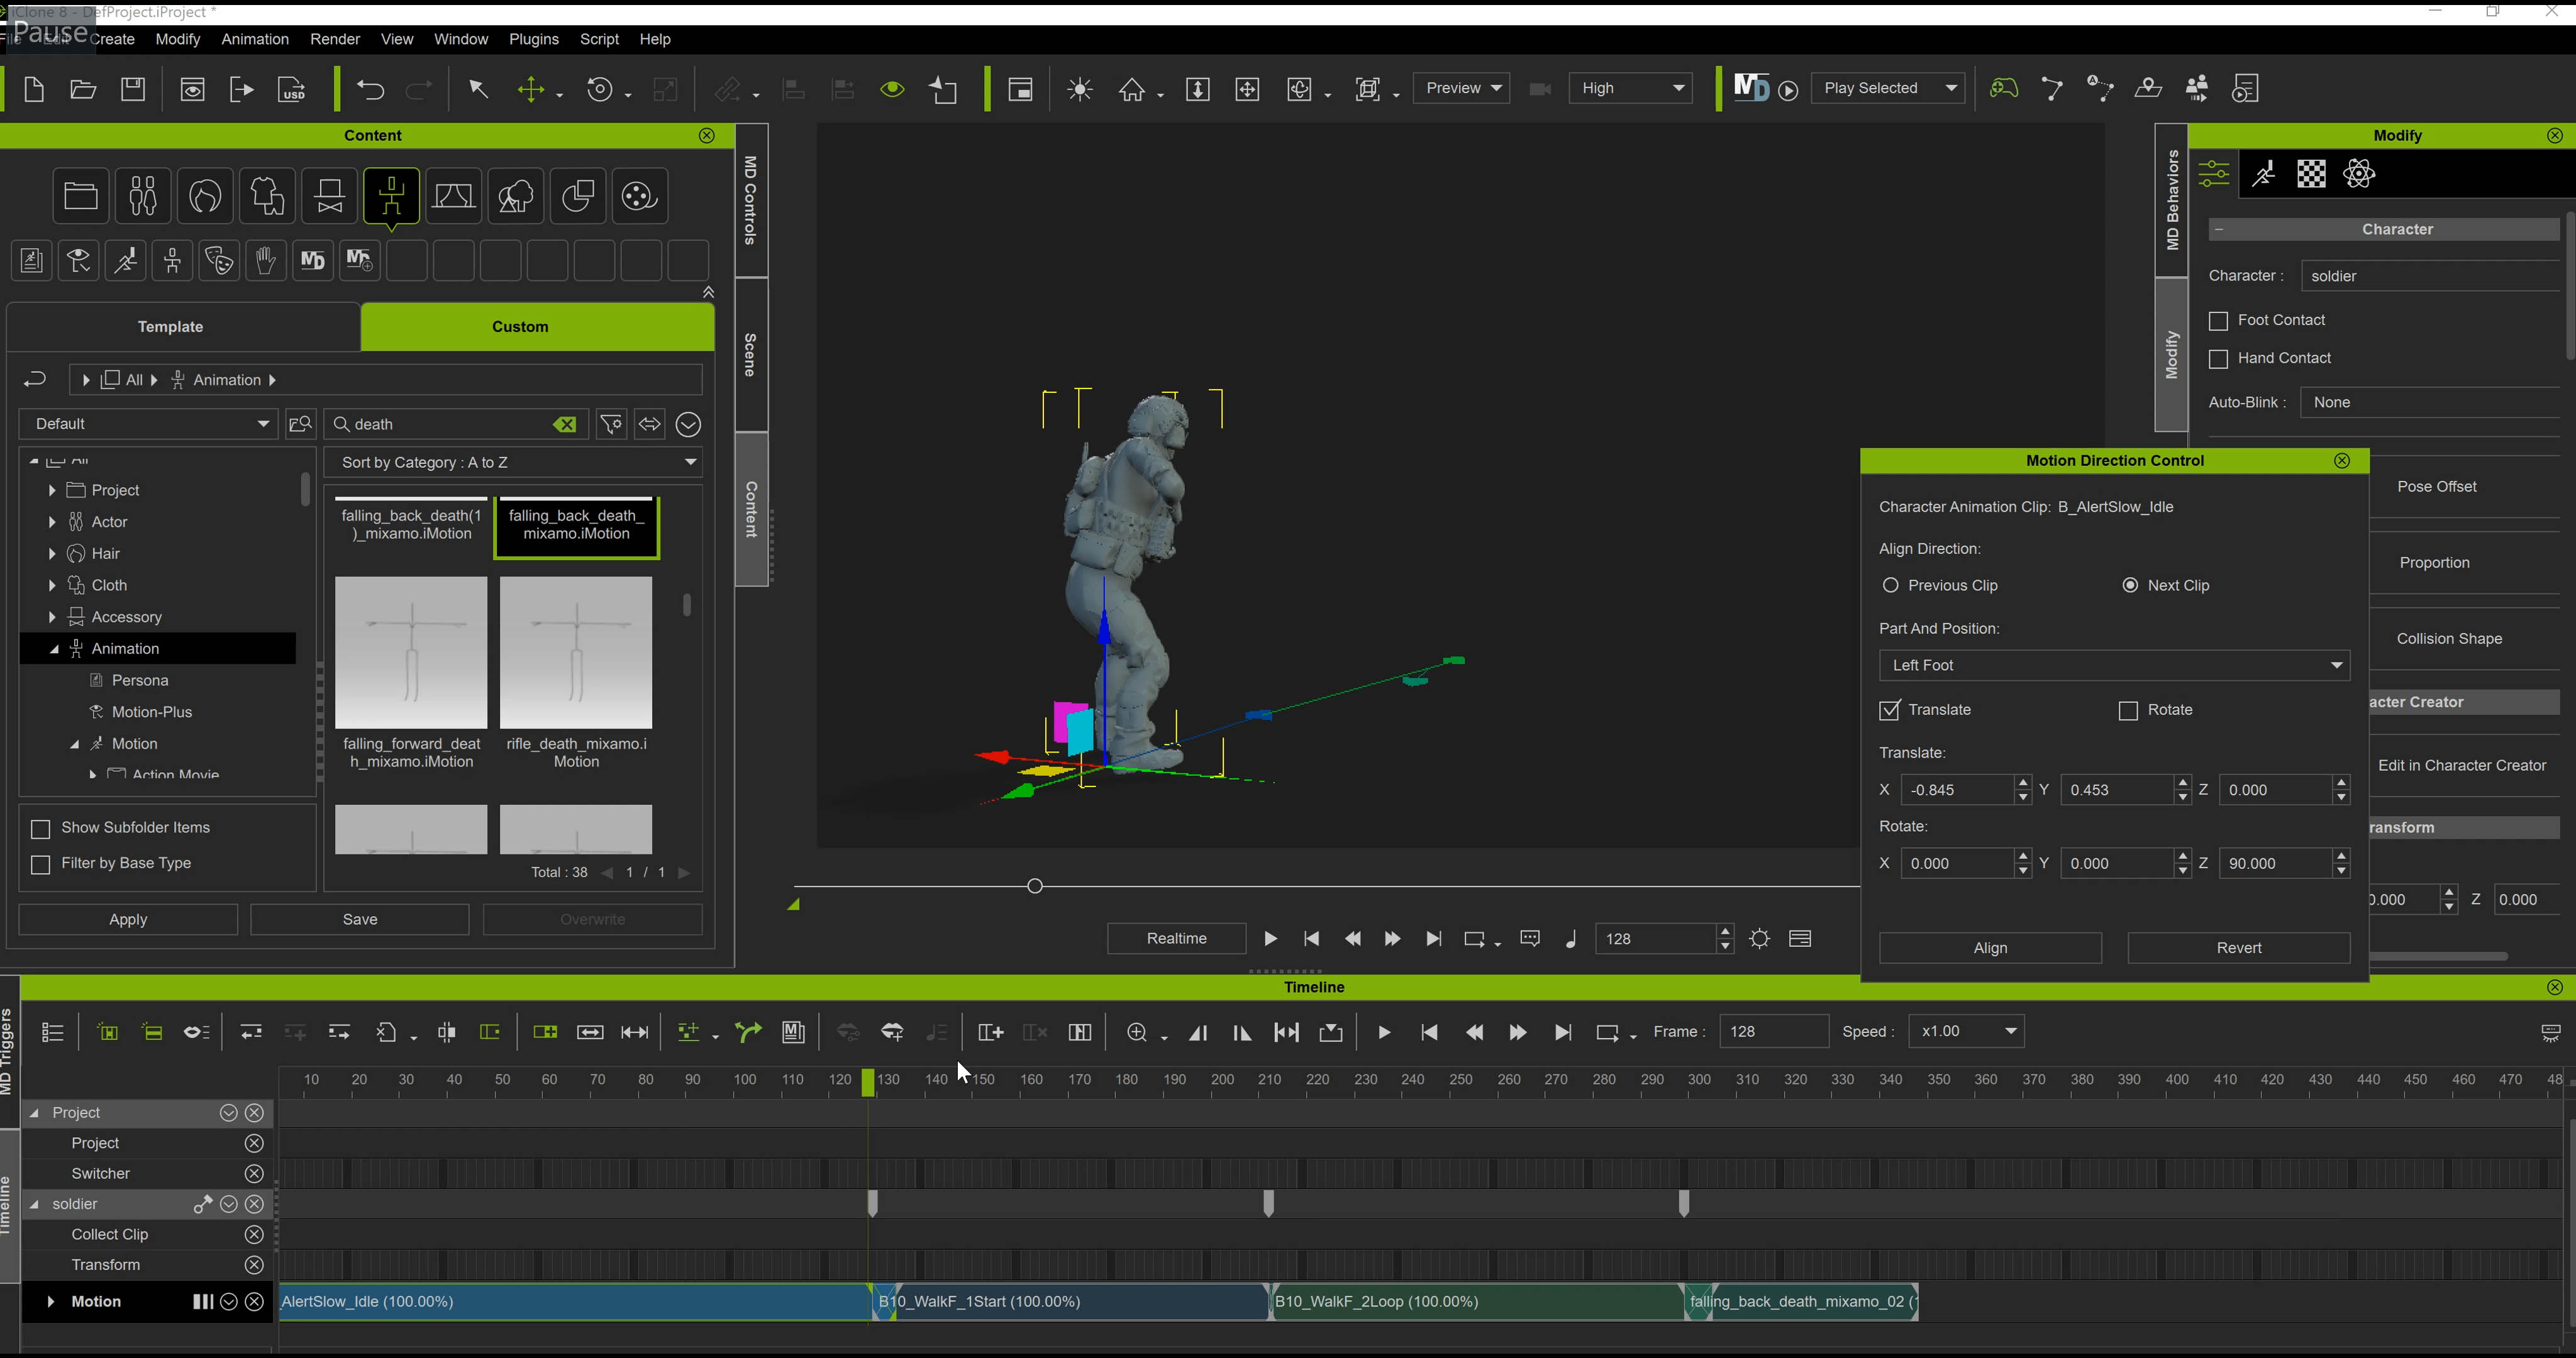Clear the death search text icon

565,424
